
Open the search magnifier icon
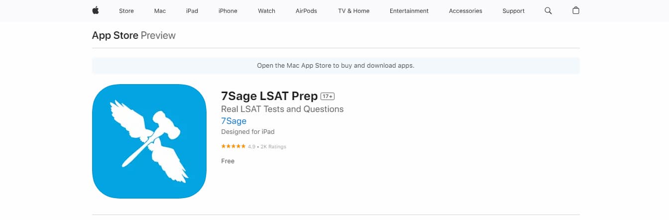click(x=548, y=10)
